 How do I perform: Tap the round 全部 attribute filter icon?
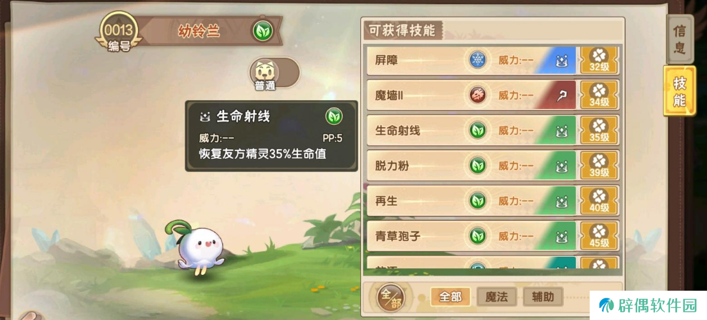pos(390,297)
